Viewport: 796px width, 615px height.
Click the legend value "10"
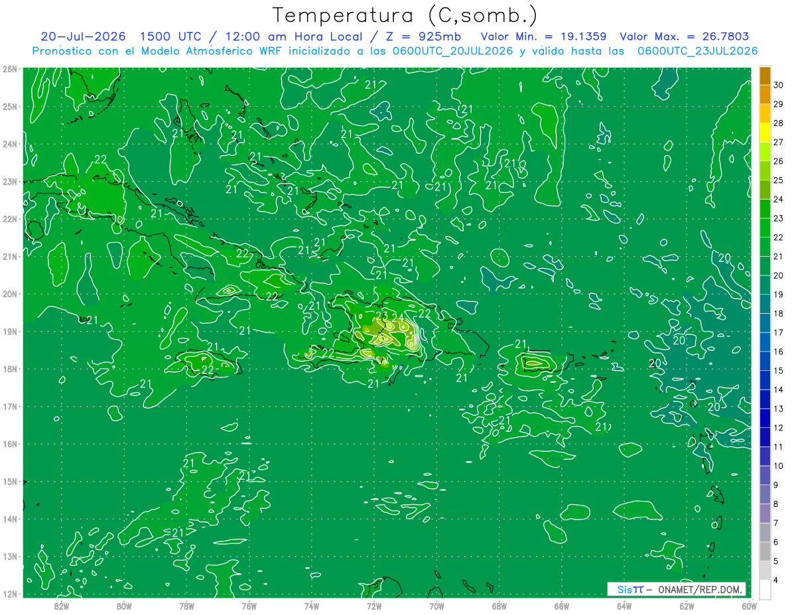click(x=779, y=466)
